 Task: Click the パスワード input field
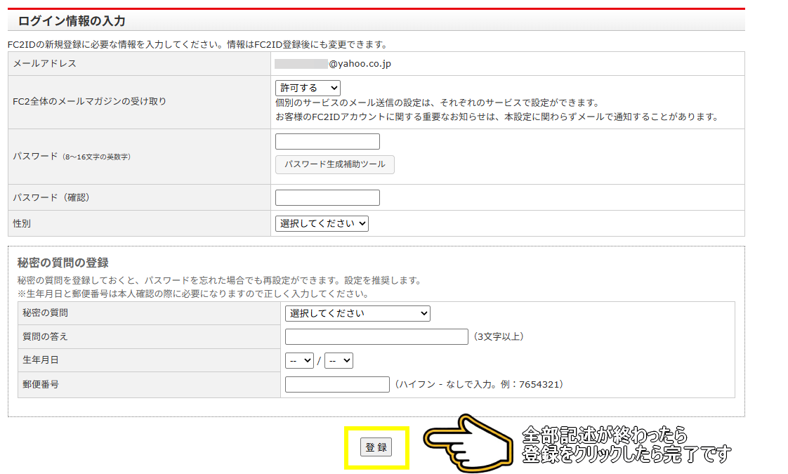tap(327, 142)
